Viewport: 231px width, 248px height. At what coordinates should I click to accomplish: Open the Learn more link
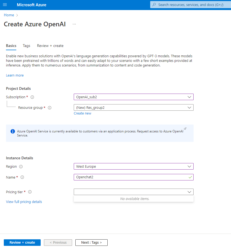click(x=15, y=75)
